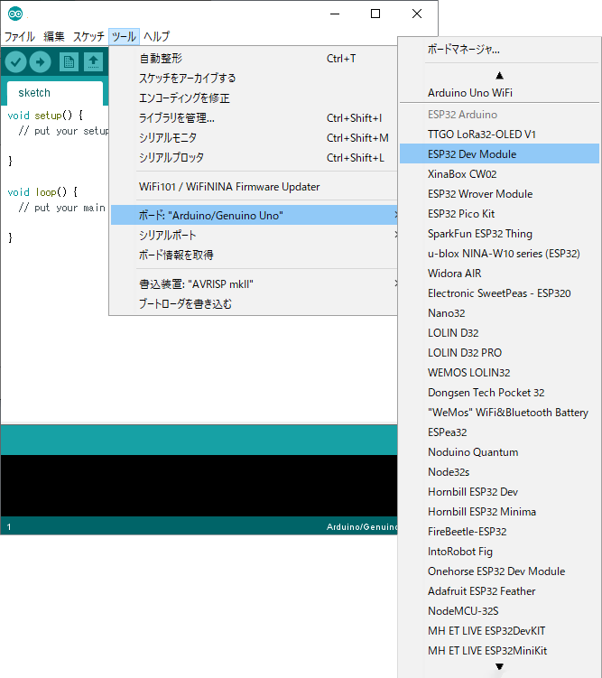Select ESP32 Pico Kit board
The height and width of the screenshot is (678, 602).
coord(499,214)
